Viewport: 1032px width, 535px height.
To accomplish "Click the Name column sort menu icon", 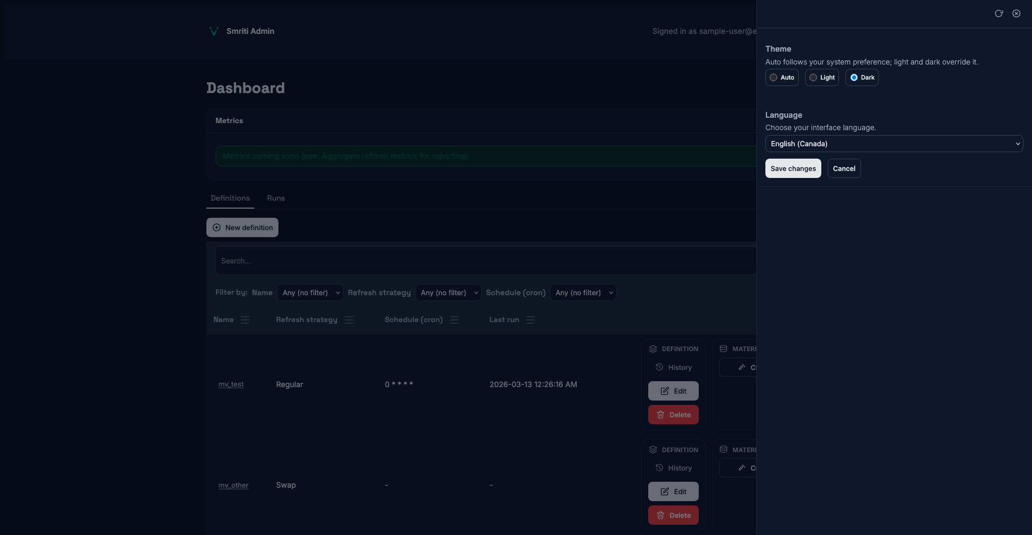I will click(x=245, y=320).
